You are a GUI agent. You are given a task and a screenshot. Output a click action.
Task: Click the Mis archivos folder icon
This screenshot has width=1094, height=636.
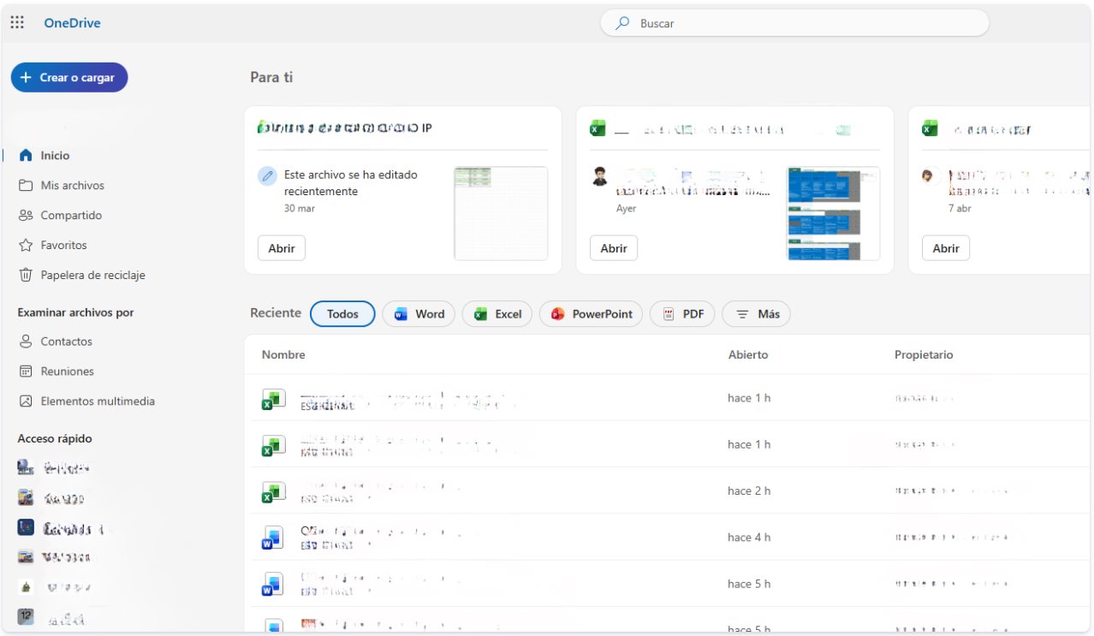(26, 185)
